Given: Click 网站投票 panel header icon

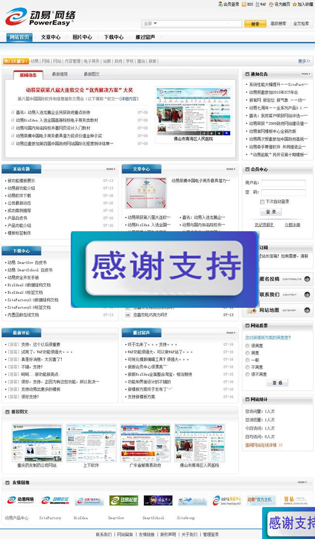Looking at the screenshot, I should click(247, 326).
